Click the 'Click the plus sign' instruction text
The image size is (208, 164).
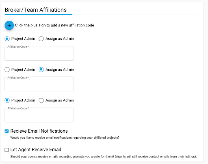coord(54,25)
